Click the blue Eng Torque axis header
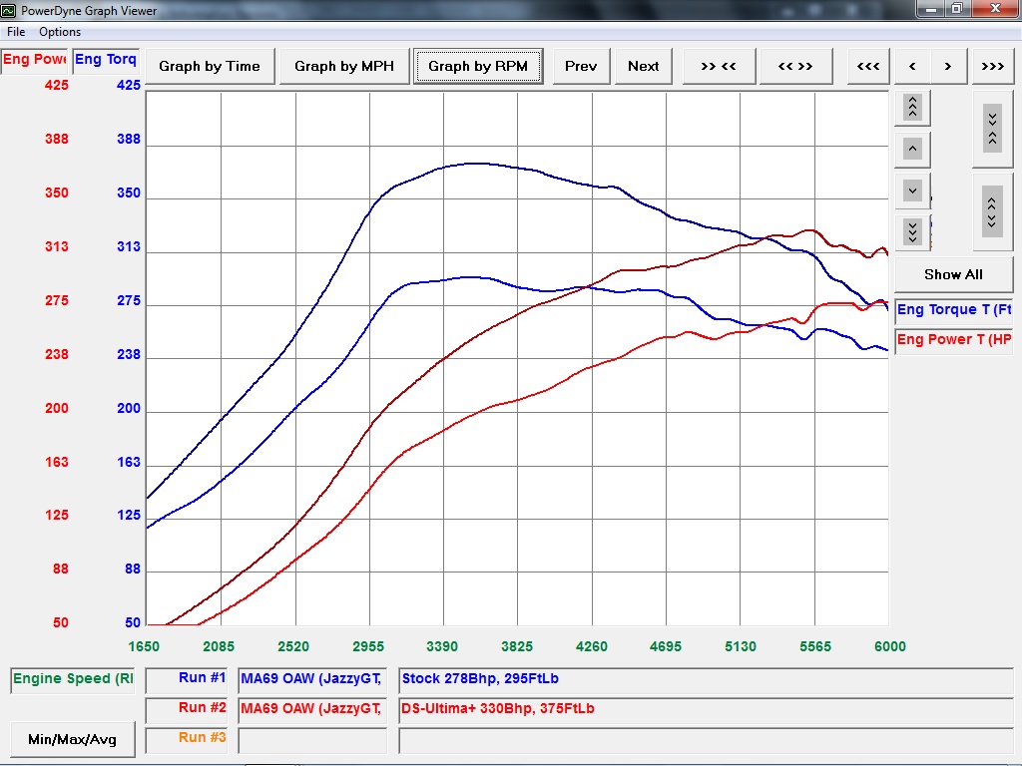1022x766 pixels. [105, 60]
